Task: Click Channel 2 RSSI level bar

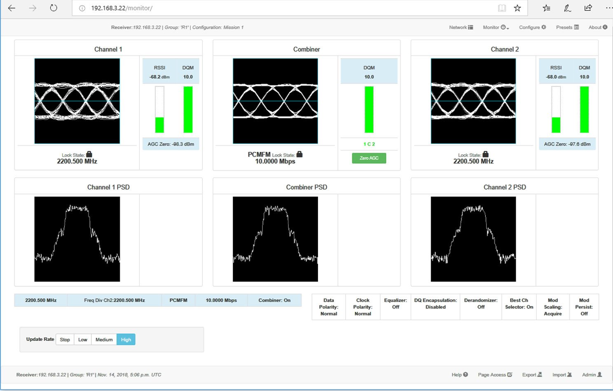Action: [x=556, y=109]
